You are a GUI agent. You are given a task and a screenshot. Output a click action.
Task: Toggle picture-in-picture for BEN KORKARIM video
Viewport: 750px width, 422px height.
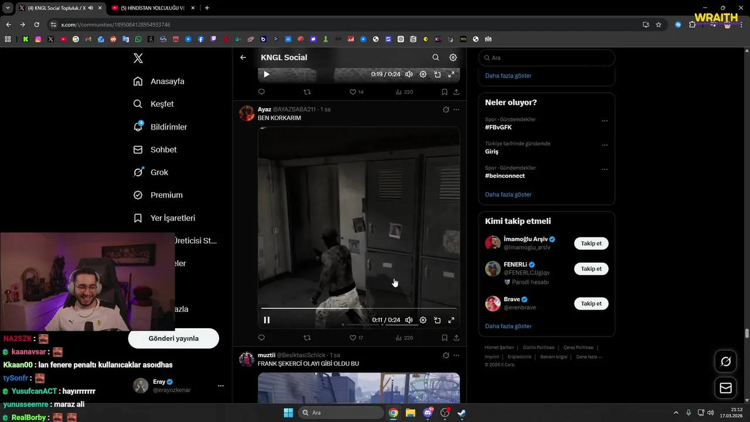pos(437,320)
